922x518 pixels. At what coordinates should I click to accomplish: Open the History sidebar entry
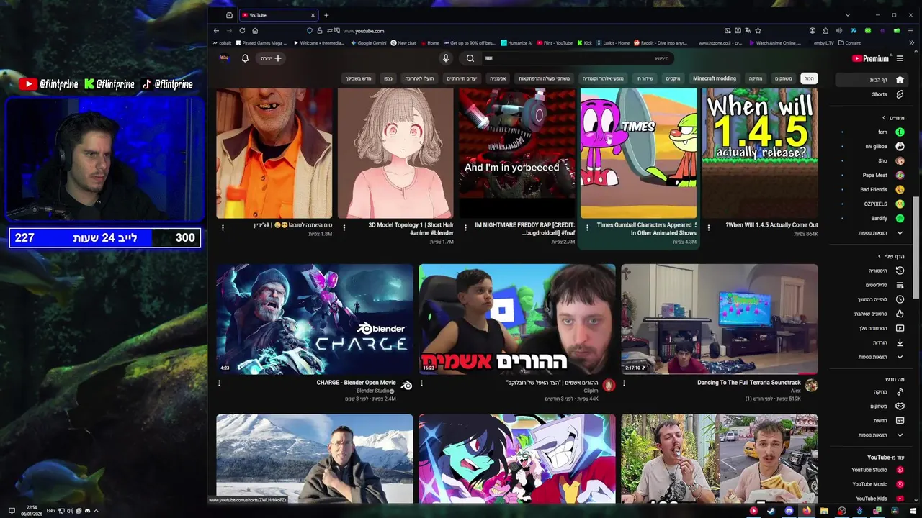pos(870,271)
